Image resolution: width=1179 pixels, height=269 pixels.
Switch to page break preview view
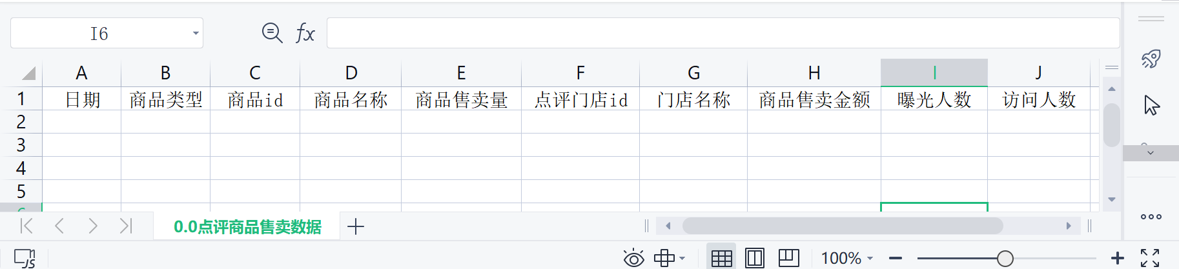click(x=788, y=258)
